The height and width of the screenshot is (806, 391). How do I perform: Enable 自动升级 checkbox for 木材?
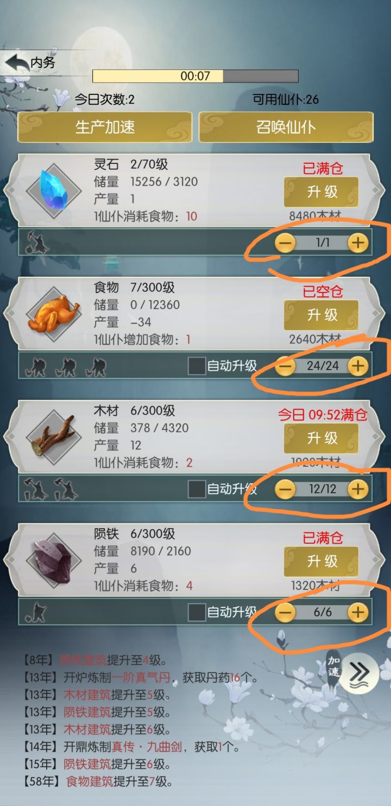pos(197,489)
